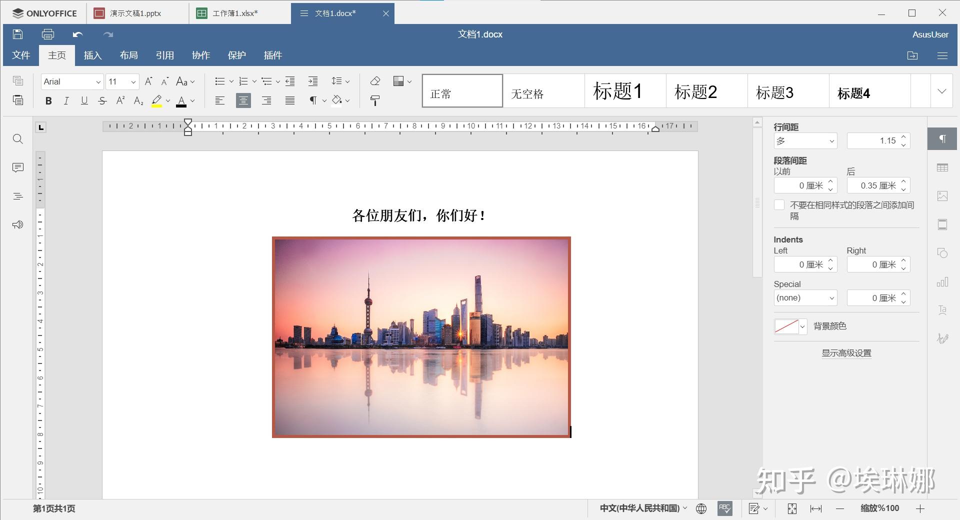960x520 pixels.
Task: Open the navigation headings panel
Action: [x=18, y=196]
